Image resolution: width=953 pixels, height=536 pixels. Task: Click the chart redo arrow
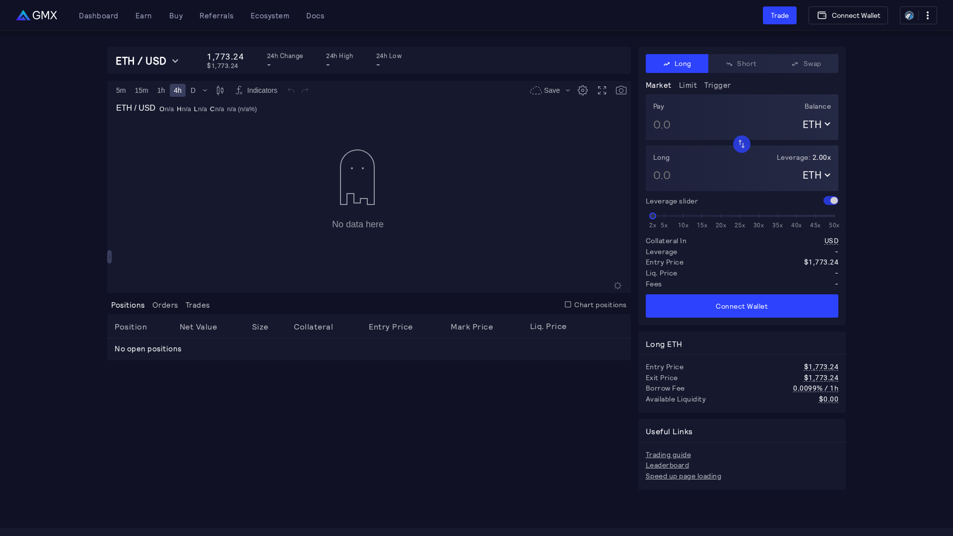305,90
